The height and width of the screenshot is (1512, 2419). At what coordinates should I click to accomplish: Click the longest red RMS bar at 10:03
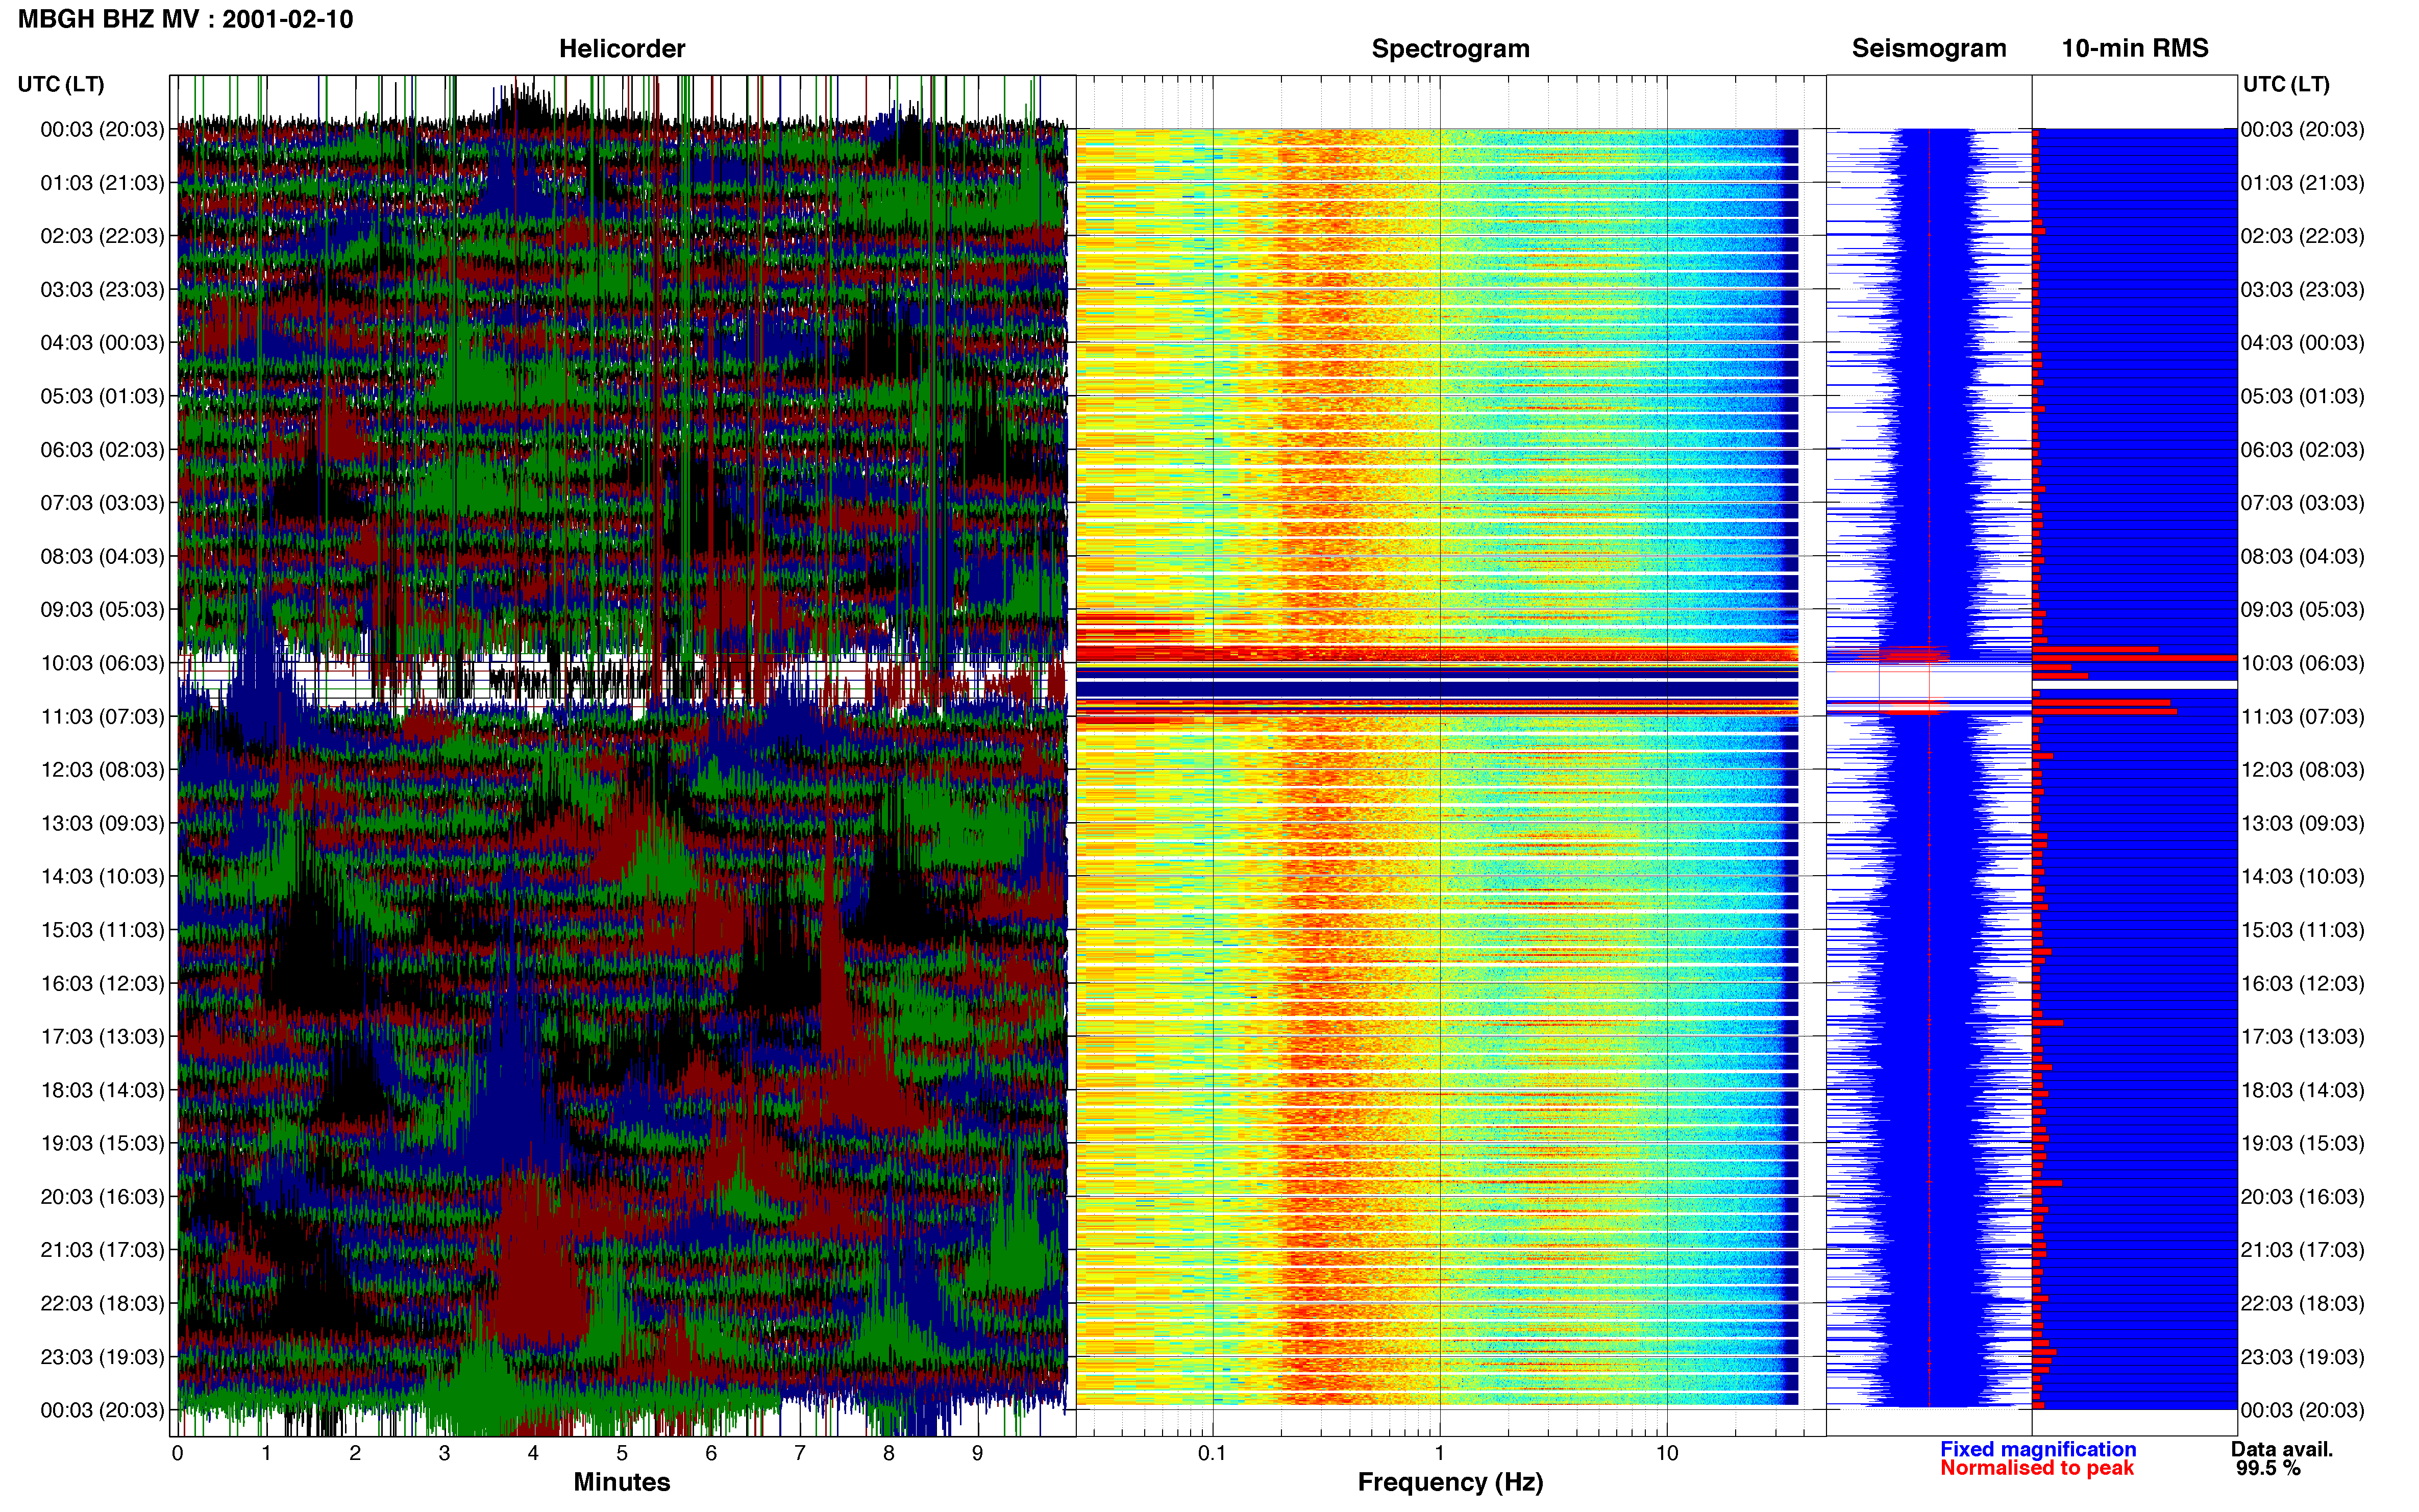point(2134,658)
